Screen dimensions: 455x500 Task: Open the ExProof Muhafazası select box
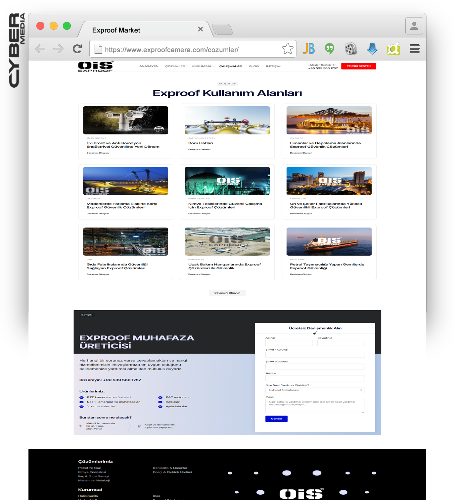pos(315,390)
